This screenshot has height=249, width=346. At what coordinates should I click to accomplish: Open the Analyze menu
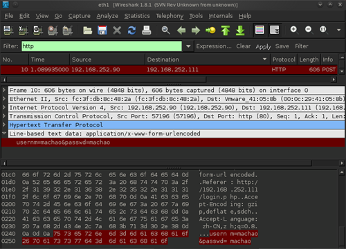tap(107, 16)
